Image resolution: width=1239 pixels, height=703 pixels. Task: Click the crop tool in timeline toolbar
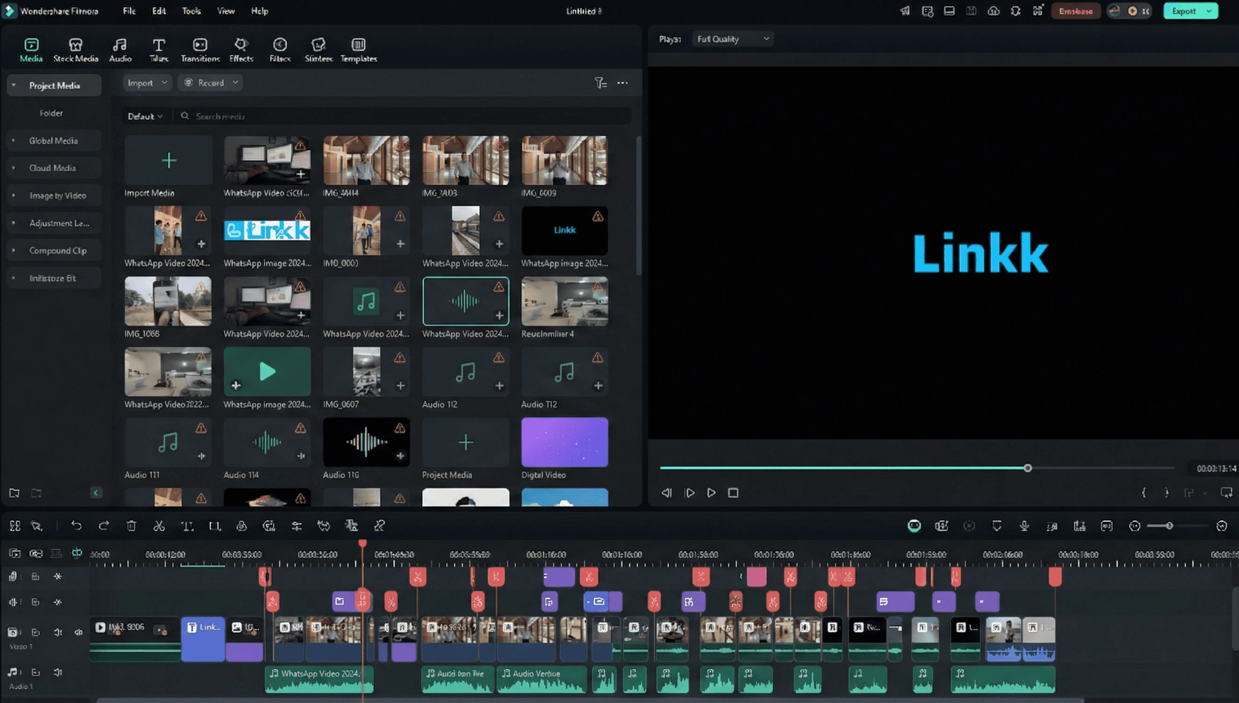pos(215,526)
